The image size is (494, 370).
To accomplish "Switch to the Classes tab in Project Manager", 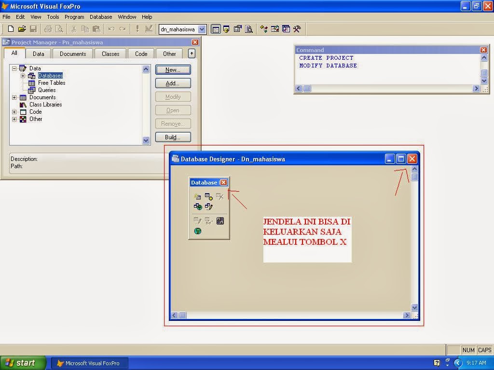I will tap(110, 53).
